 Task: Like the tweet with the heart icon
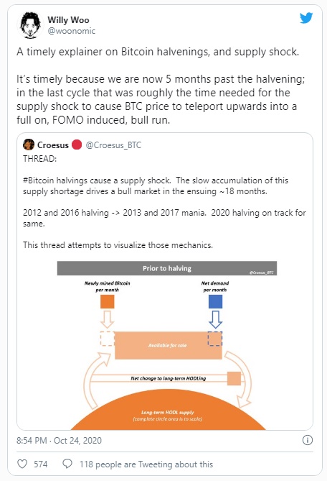click(22, 464)
